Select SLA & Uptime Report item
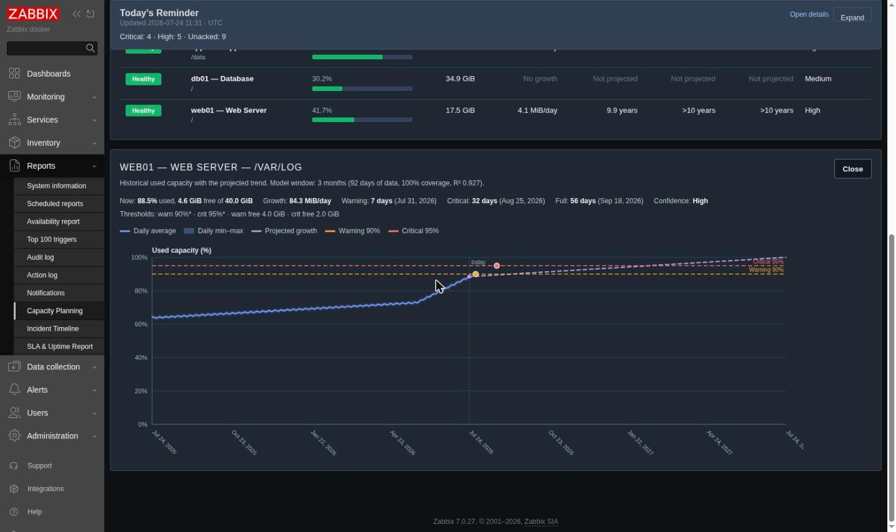The image size is (896, 532). pos(59,346)
